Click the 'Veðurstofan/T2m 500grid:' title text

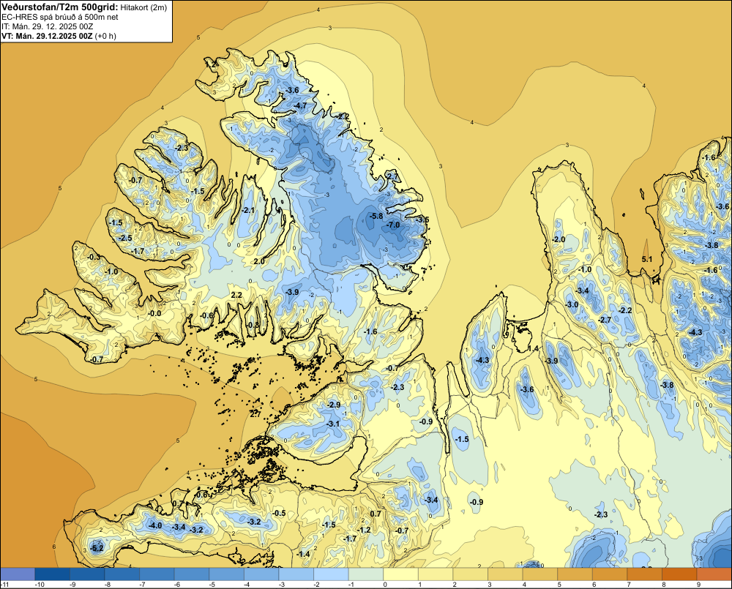pyautogui.click(x=59, y=7)
